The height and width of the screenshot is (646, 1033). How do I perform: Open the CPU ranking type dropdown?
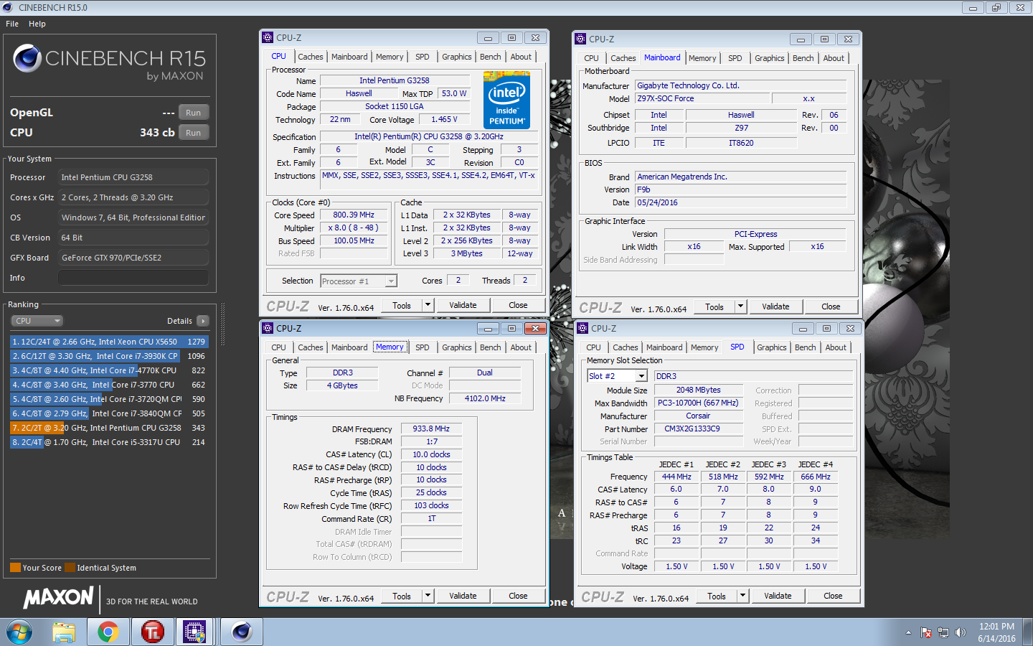tap(37, 321)
